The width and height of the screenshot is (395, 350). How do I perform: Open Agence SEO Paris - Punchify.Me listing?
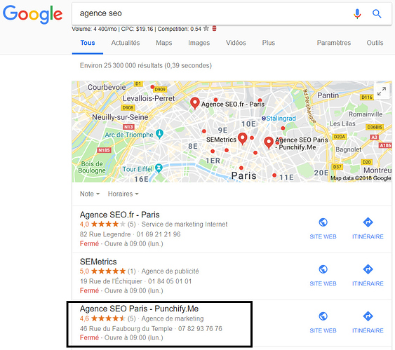(x=139, y=309)
